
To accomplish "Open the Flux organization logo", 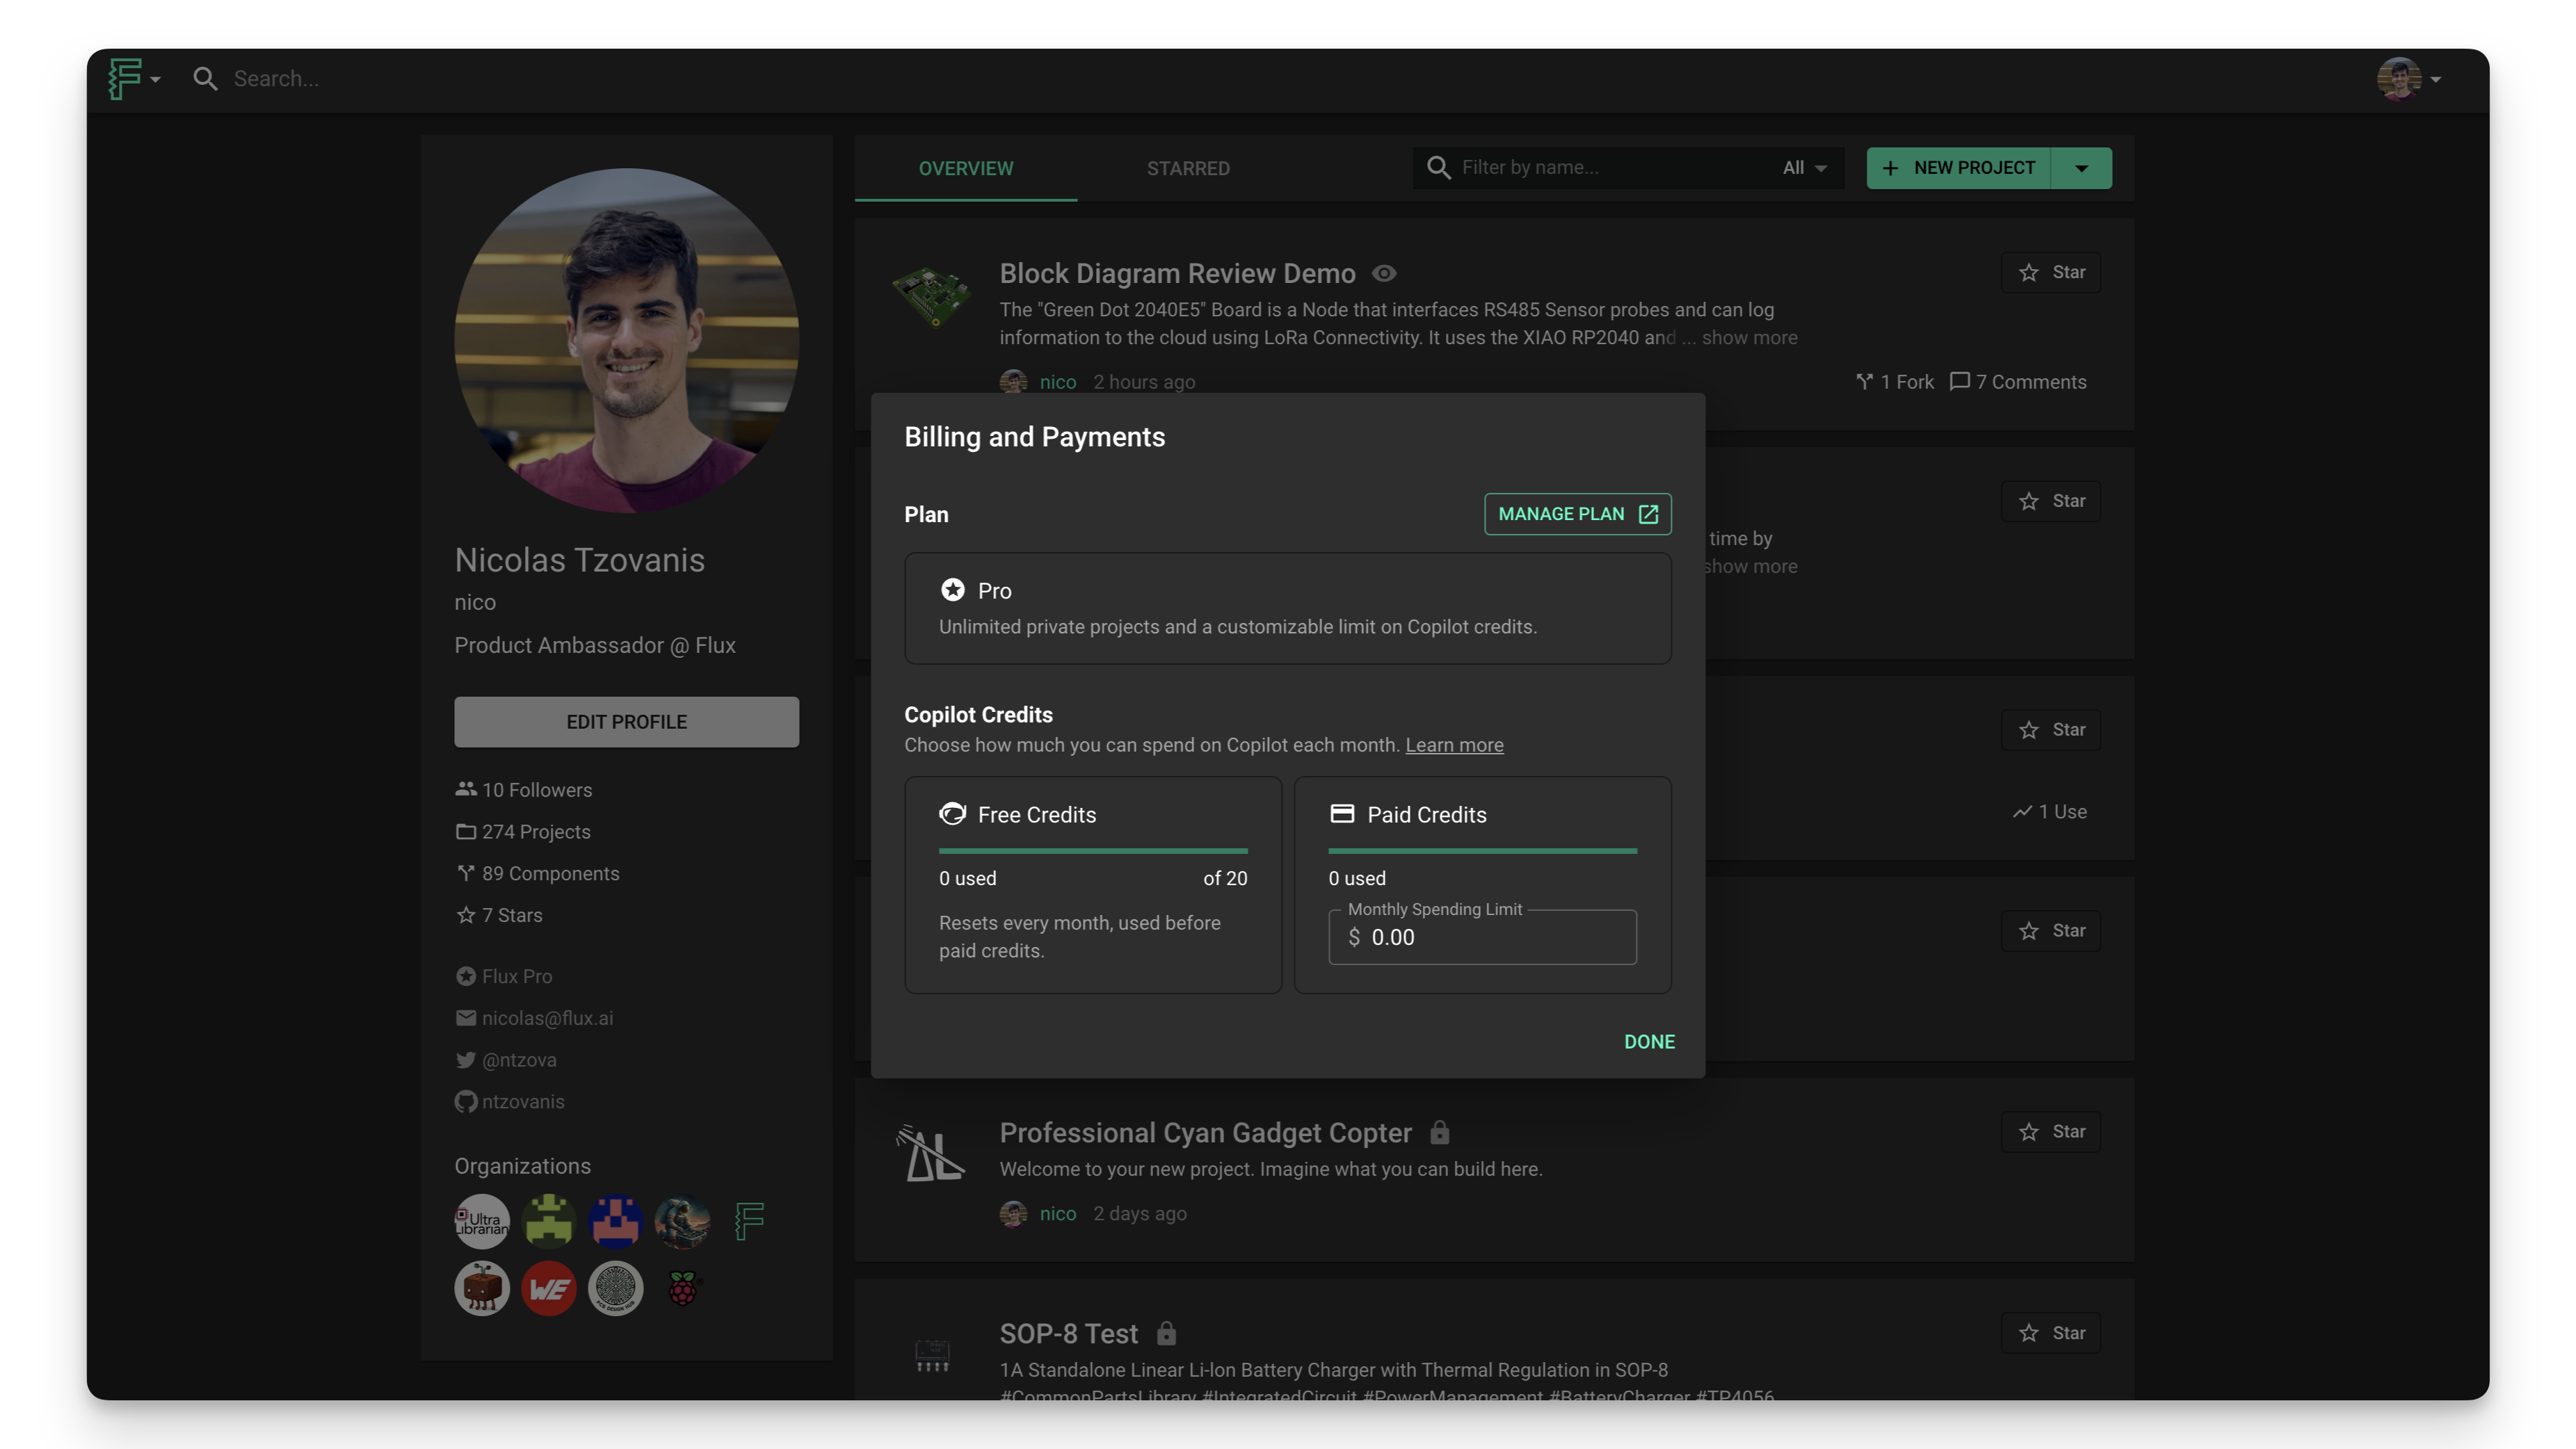I will [749, 1221].
